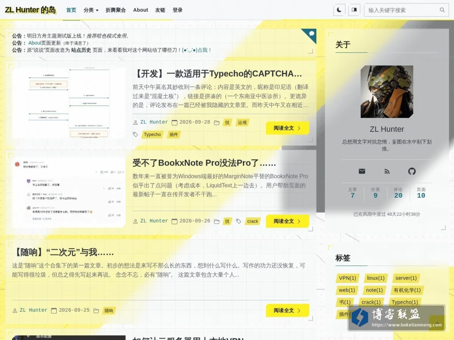Select the Typecho tag on CAPTCHA post

152,134
